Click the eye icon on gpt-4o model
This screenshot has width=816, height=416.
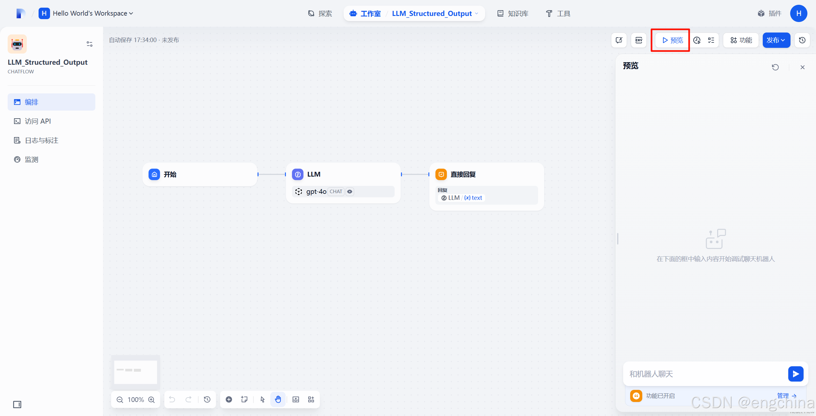point(350,192)
